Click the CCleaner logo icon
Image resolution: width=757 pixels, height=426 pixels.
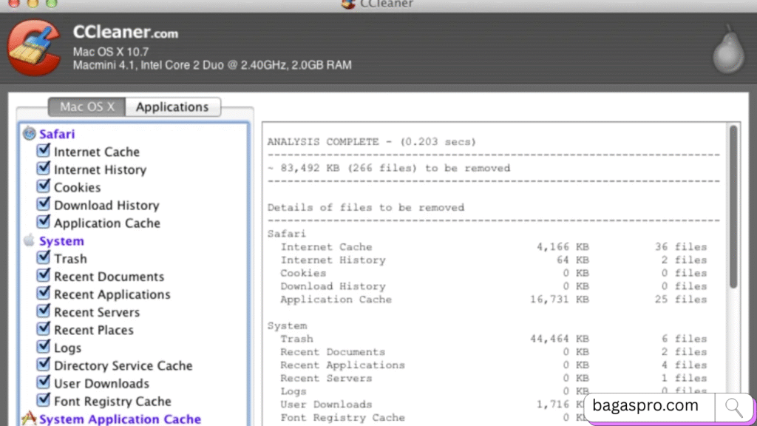33,47
